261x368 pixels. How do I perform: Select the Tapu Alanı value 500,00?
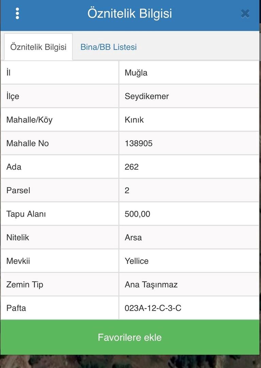click(137, 214)
